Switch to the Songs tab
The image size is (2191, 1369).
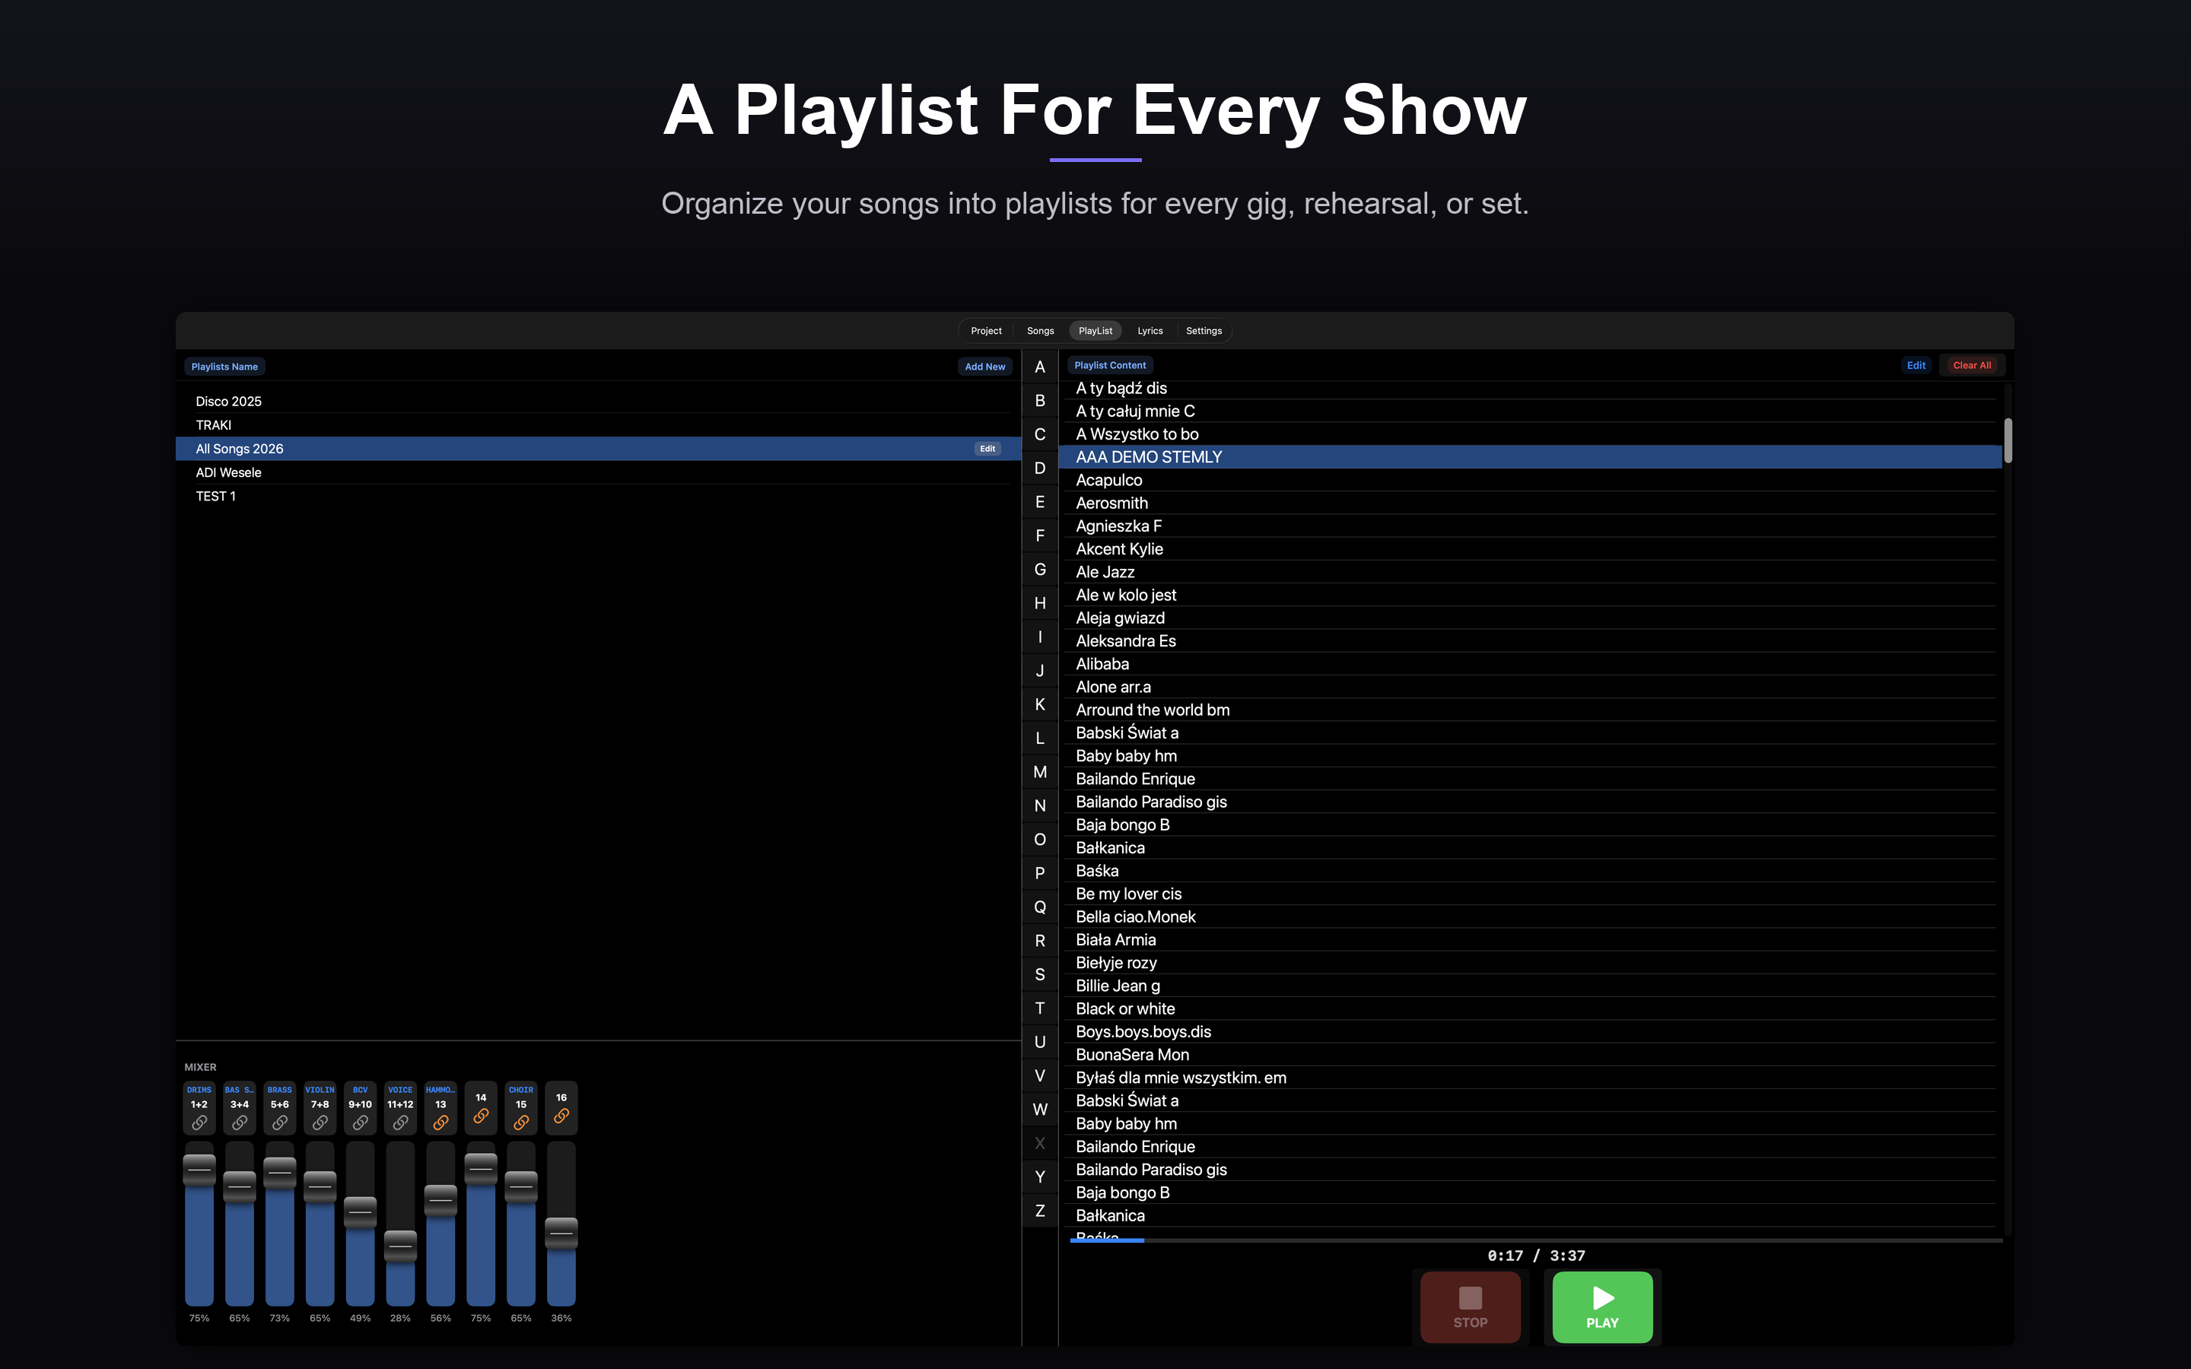coord(1040,331)
